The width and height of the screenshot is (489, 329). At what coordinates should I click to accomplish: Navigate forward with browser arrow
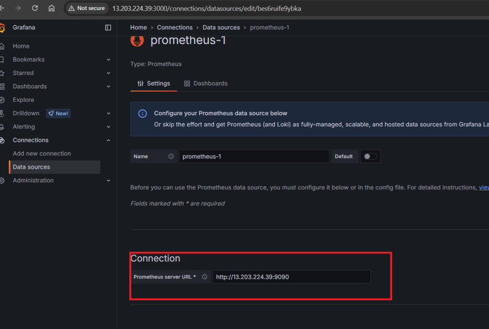pos(18,8)
